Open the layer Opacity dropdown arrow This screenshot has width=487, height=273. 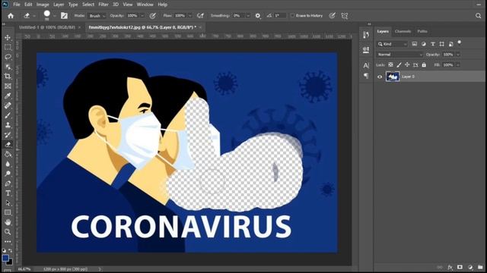coord(458,55)
